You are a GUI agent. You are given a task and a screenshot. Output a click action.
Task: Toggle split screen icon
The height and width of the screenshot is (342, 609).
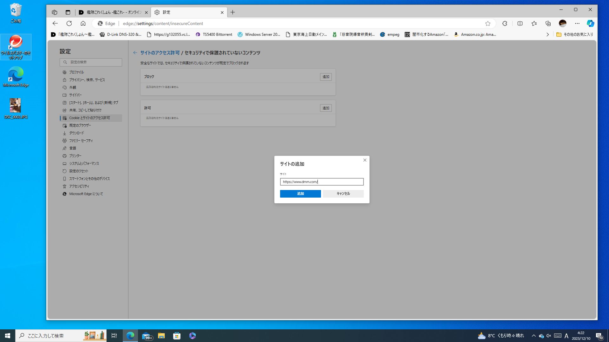pyautogui.click(x=520, y=23)
